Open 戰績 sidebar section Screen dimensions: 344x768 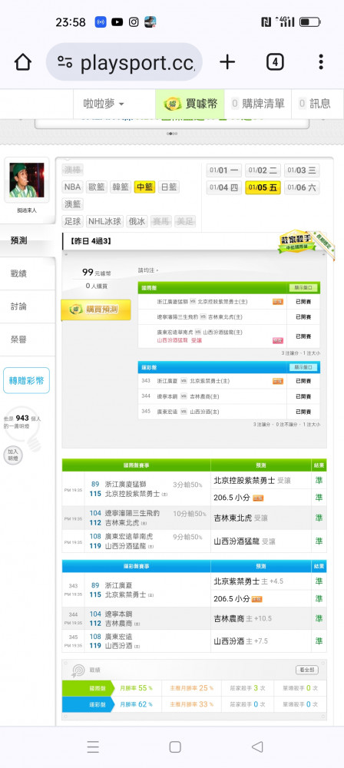tap(28, 273)
